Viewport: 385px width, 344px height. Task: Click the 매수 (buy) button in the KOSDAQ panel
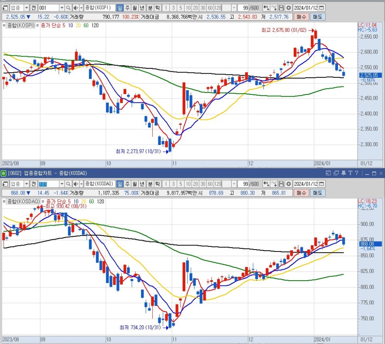pos(301,193)
